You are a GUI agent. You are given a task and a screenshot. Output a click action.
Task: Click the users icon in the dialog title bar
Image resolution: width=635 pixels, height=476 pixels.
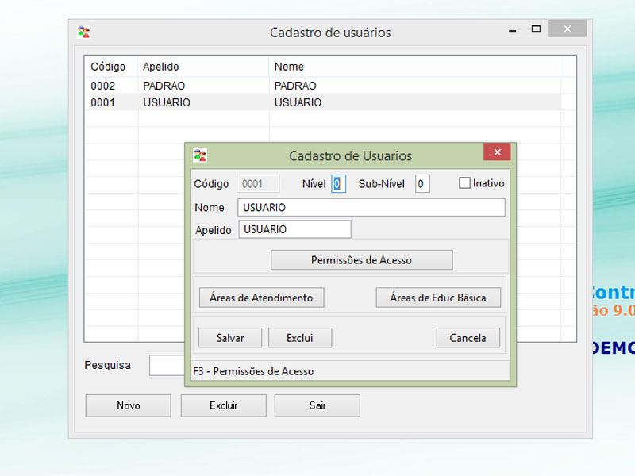click(200, 155)
